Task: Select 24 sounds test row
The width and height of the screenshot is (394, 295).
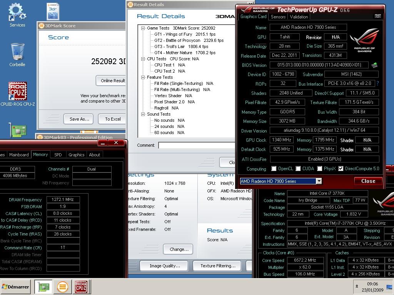Action: click(x=169, y=126)
